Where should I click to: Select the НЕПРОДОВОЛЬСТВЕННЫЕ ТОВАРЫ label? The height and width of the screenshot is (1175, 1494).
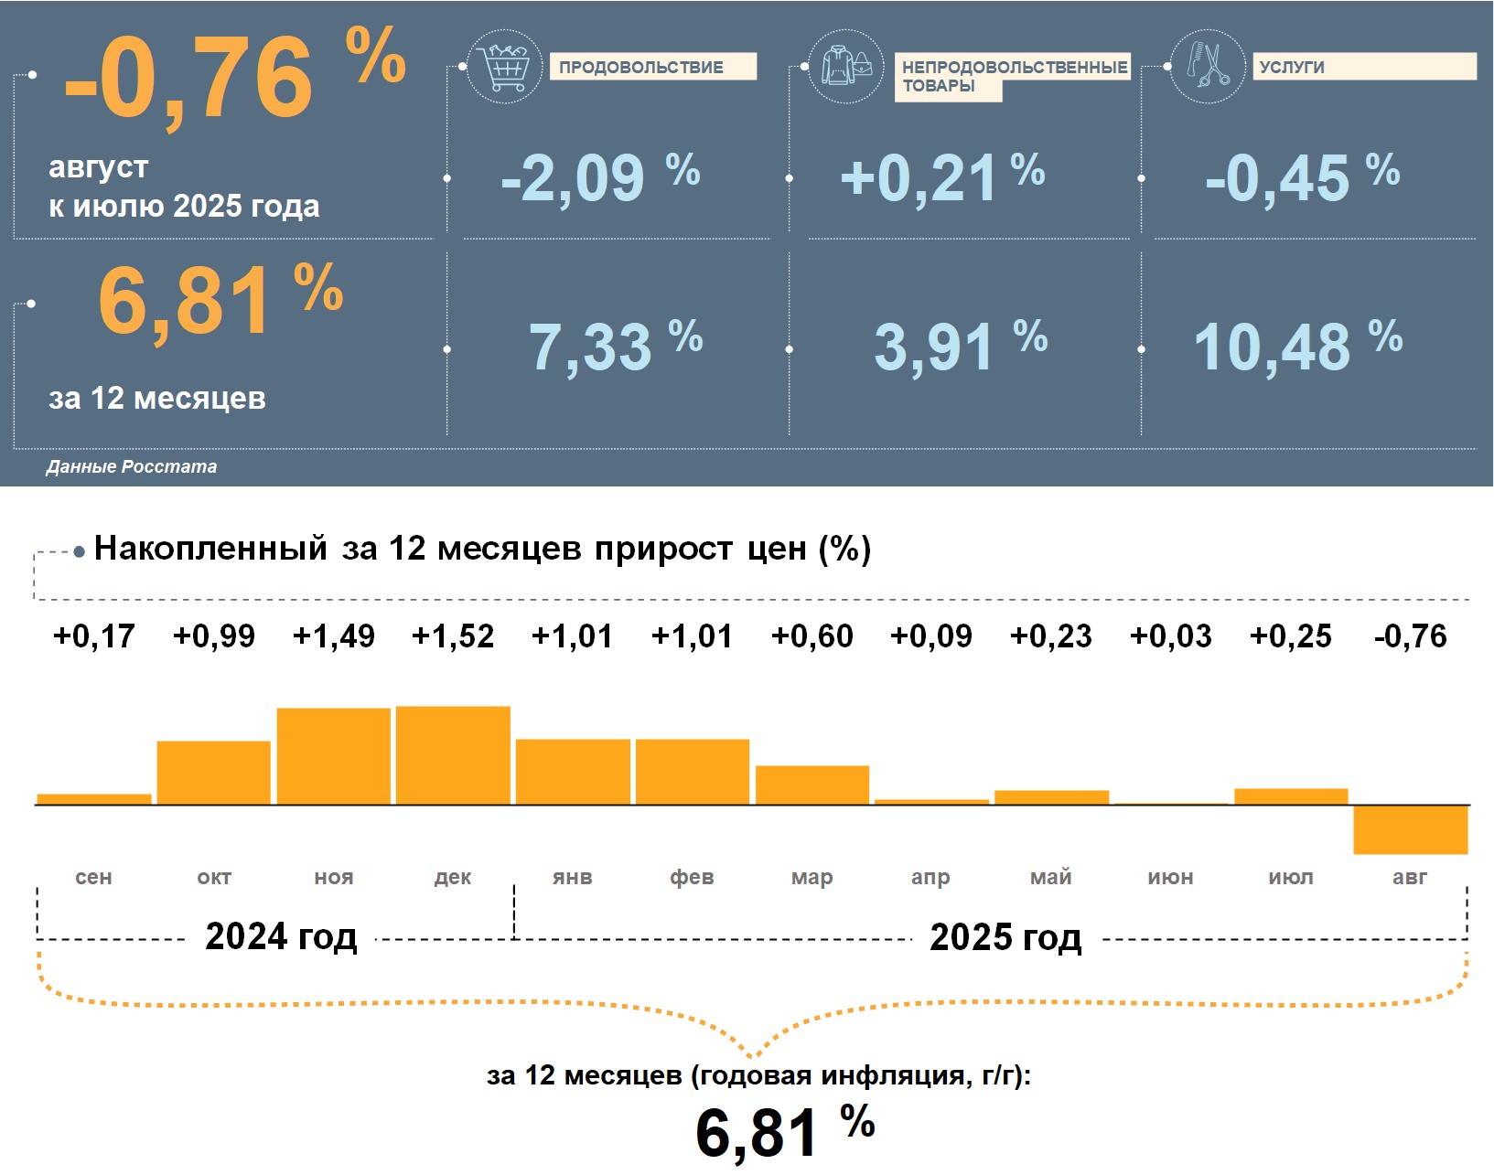pyautogui.click(x=1012, y=76)
